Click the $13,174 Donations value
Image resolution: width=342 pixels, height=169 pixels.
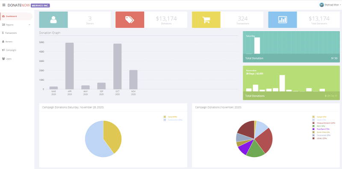coord(166,19)
